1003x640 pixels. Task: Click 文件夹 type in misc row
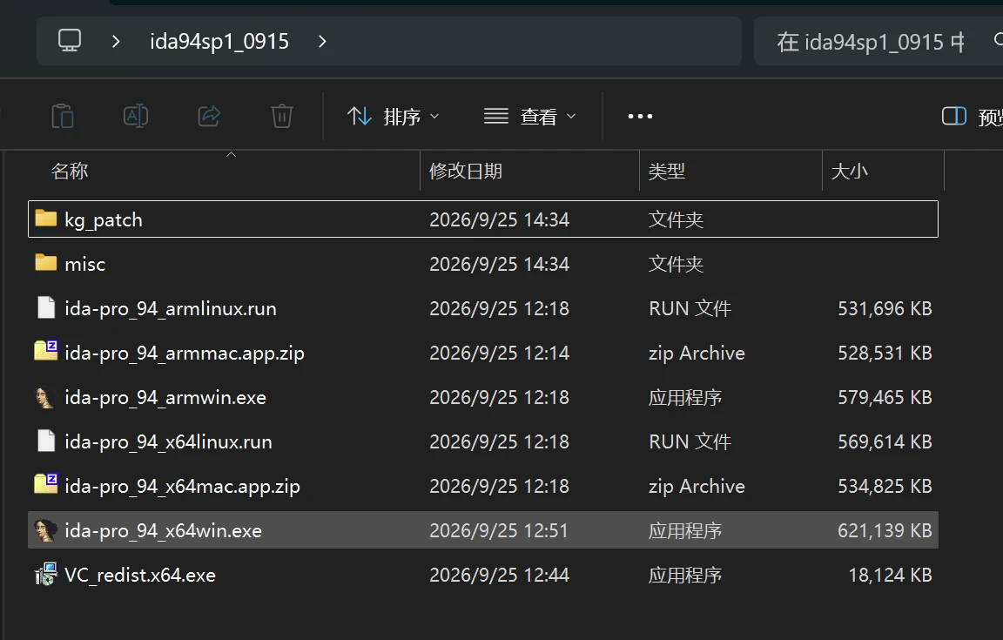coord(677,264)
